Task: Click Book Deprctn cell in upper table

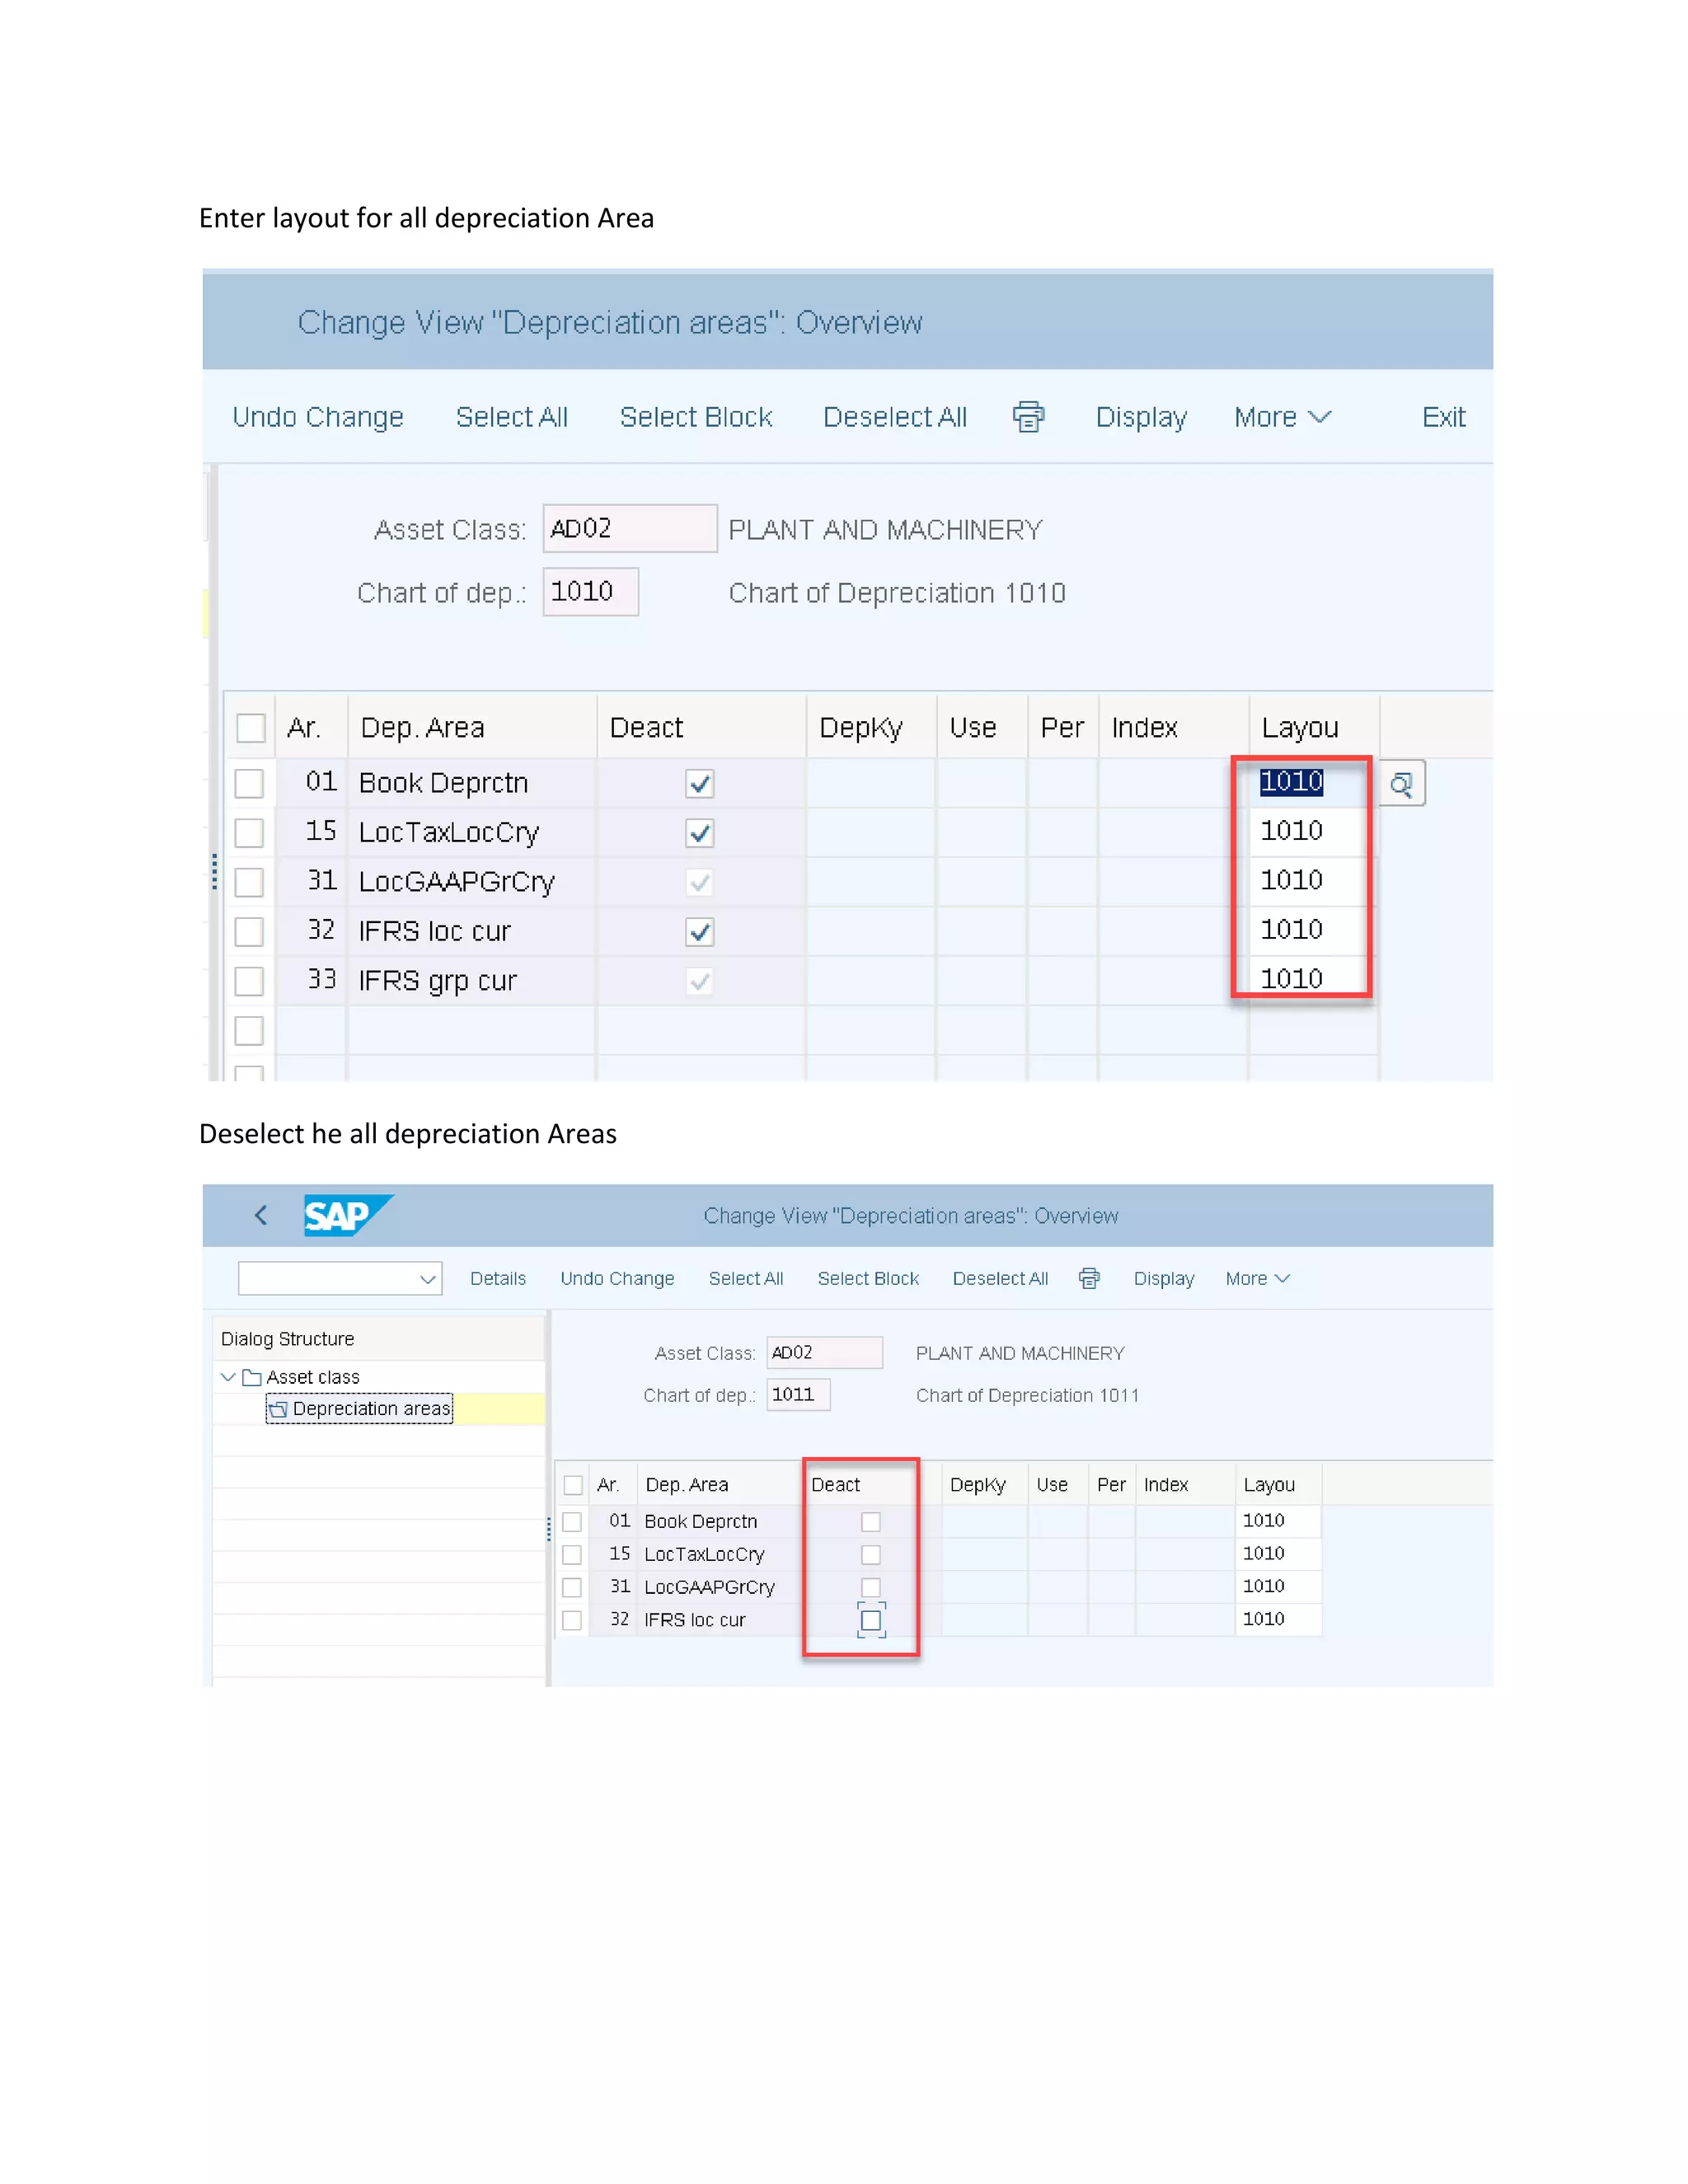Action: click(471, 783)
